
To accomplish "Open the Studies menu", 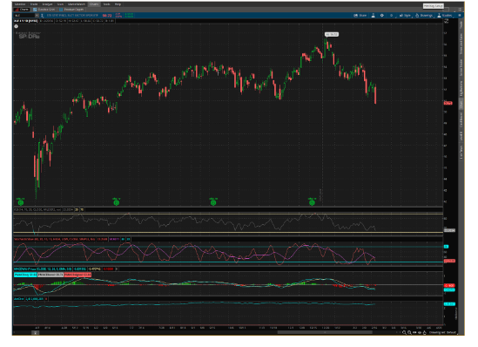I will [444, 16].
